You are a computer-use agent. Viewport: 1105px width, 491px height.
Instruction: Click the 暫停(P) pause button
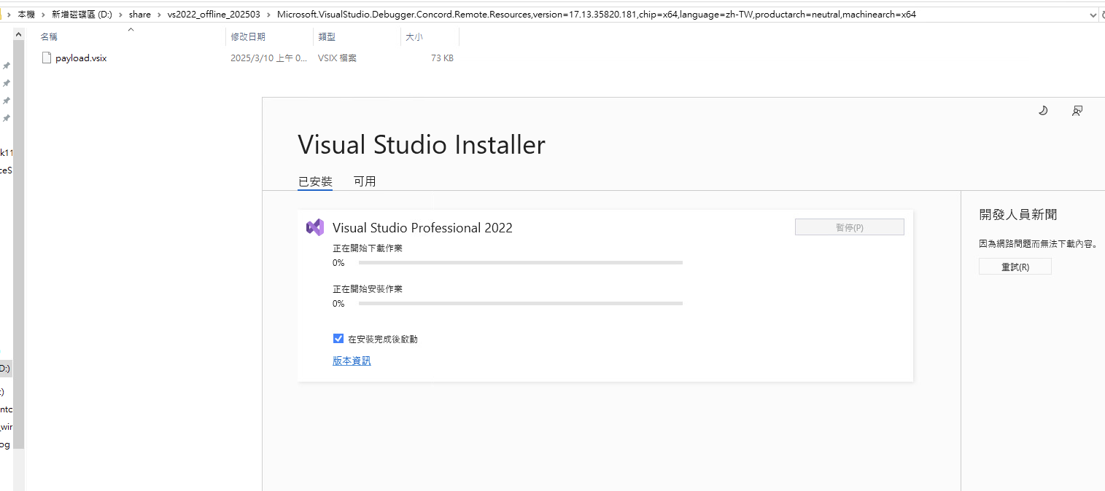point(849,227)
